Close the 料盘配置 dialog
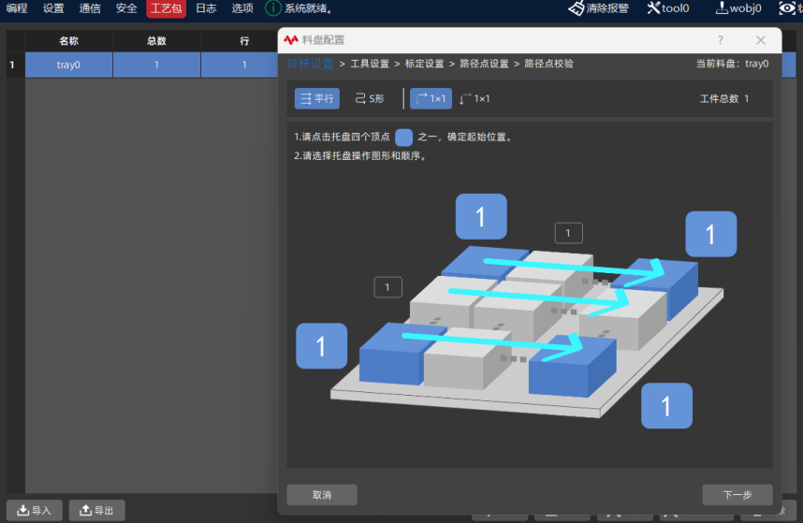This screenshot has height=523, width=803. (x=761, y=40)
